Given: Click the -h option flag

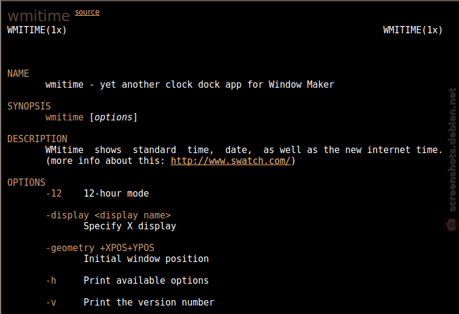Looking at the screenshot, I should [51, 281].
